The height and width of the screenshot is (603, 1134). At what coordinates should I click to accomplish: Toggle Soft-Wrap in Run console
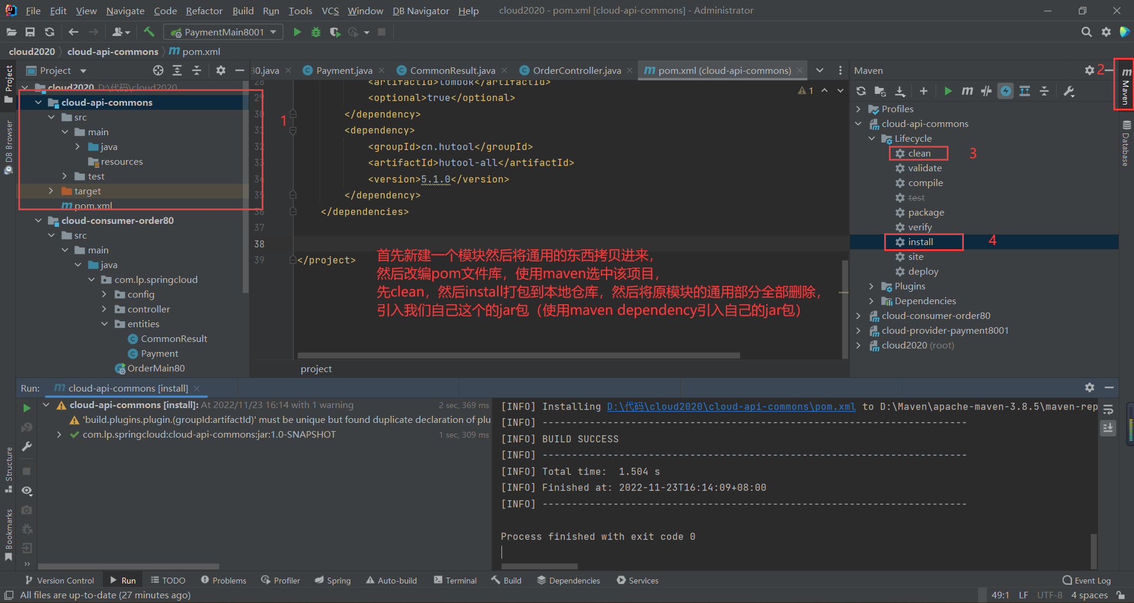coord(1108,409)
